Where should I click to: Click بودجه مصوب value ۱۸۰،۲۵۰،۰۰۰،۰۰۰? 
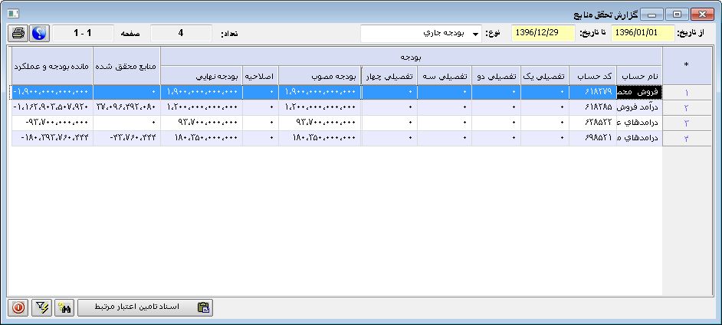(320, 138)
